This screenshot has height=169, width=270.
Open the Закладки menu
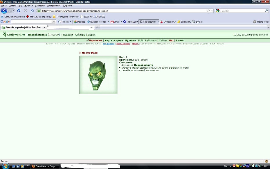40,6
